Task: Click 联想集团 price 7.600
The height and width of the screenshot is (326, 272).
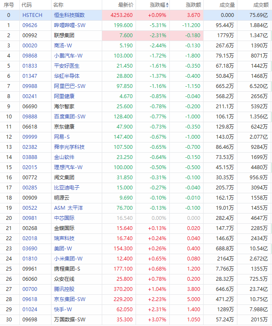Action: (x=126, y=36)
